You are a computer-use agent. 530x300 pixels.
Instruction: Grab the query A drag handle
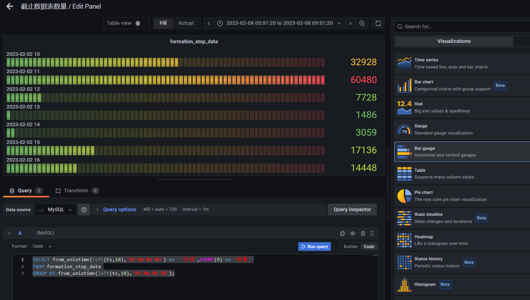372,233
